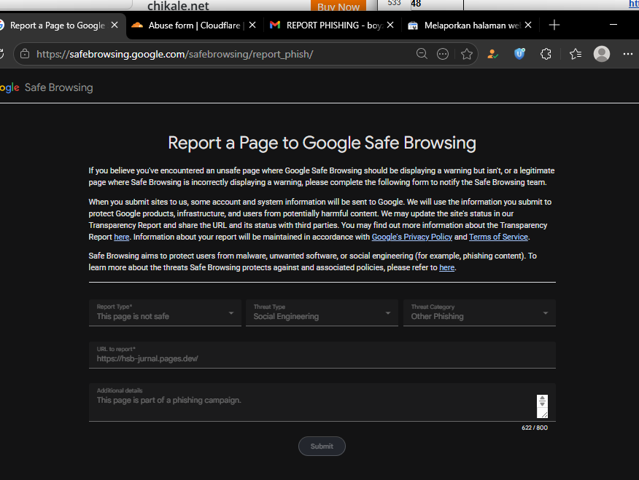Click the URL to report field

pyautogui.click(x=322, y=355)
